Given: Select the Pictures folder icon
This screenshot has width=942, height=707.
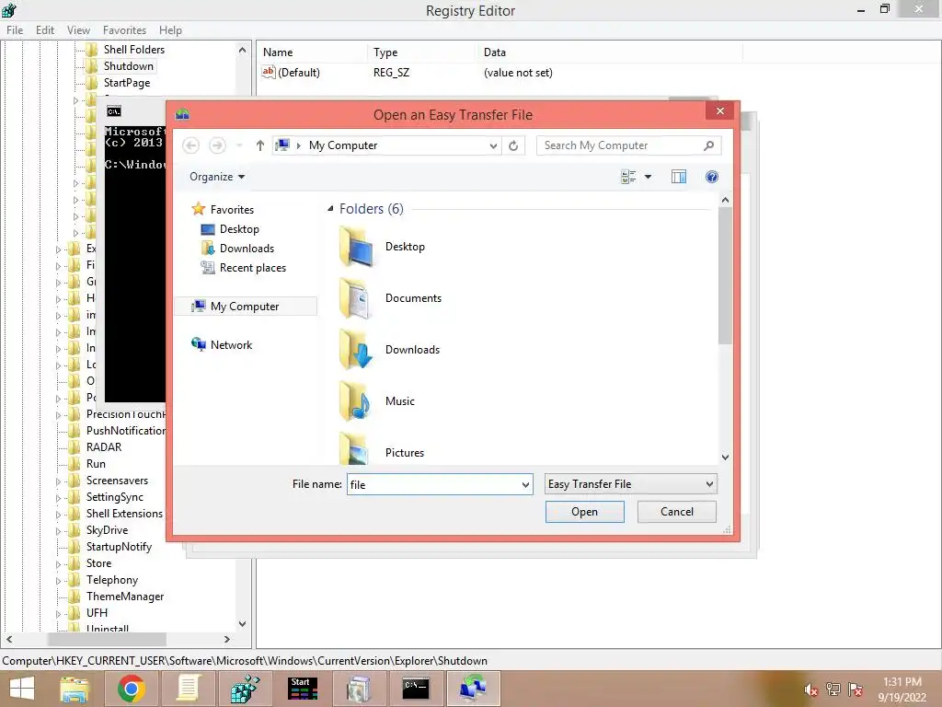Looking at the screenshot, I should 356,449.
